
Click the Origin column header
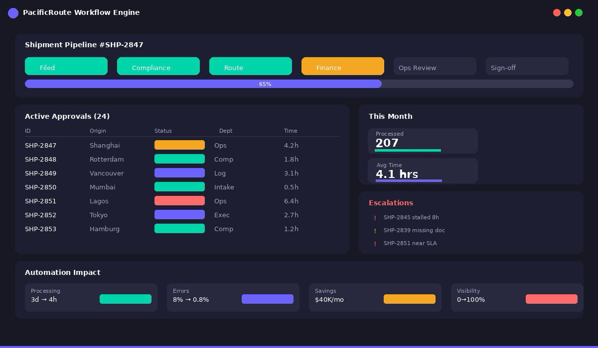(98, 131)
